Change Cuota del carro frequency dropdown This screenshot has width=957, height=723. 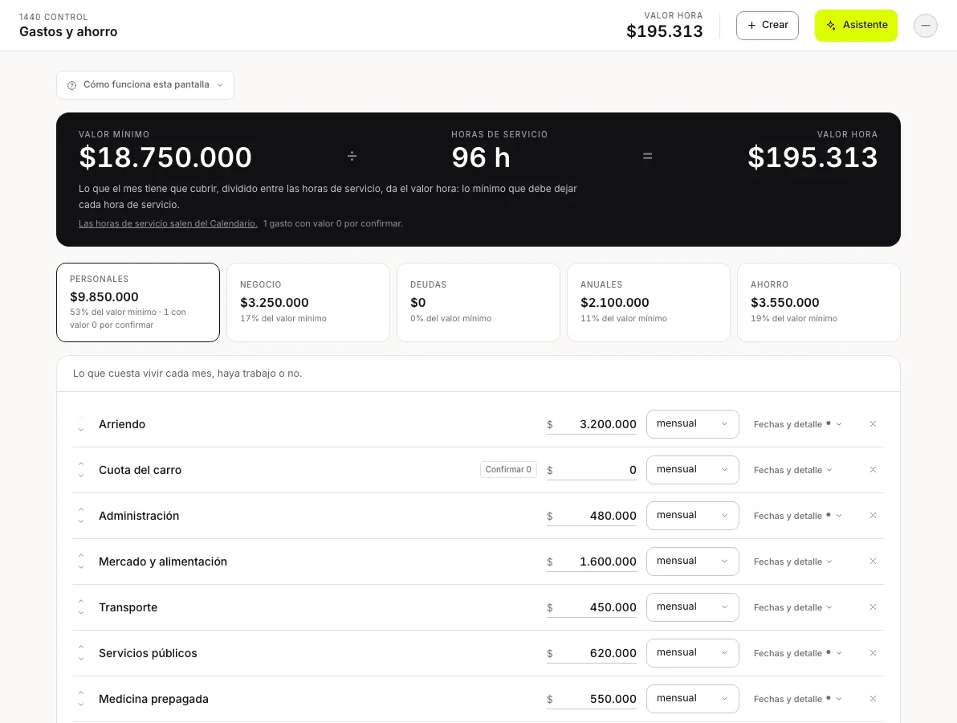click(x=692, y=470)
